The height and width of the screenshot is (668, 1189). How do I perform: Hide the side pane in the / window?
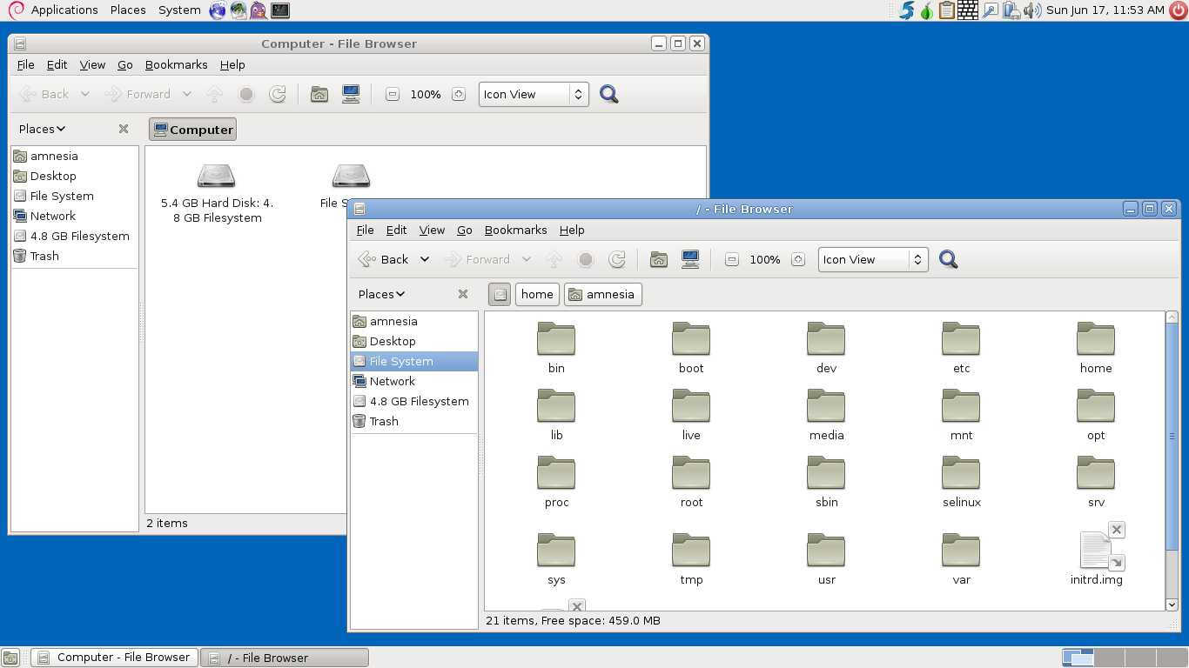[463, 294]
